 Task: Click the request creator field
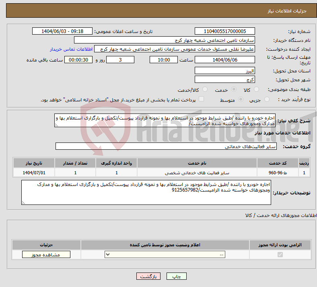(175, 49)
